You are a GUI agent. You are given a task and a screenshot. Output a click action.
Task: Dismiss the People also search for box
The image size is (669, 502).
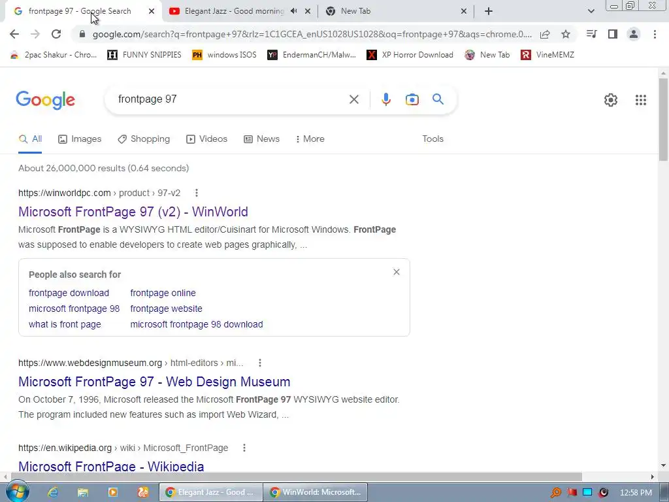click(397, 272)
